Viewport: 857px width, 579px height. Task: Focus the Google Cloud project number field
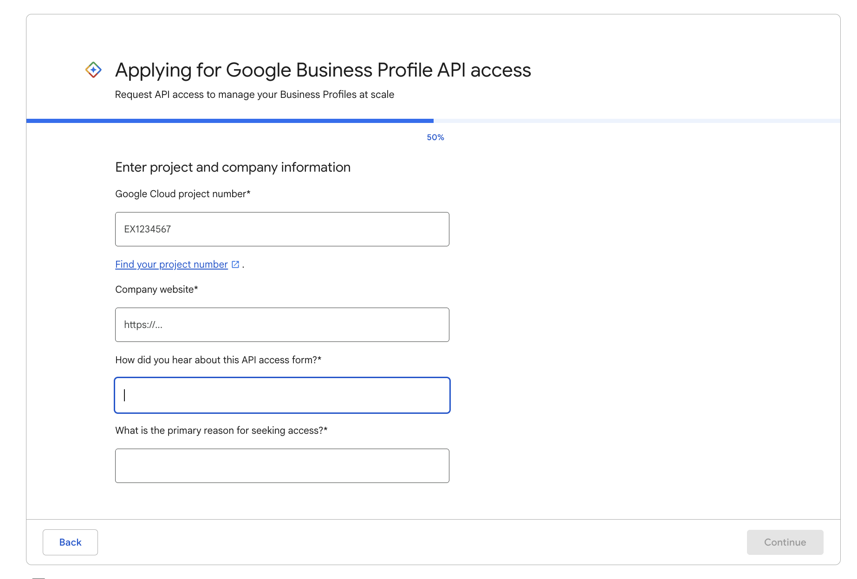tap(282, 229)
